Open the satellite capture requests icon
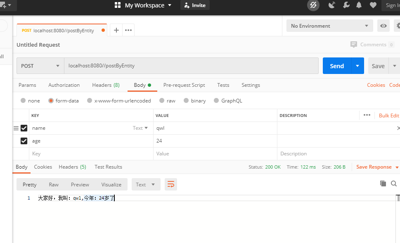 coord(331,5)
